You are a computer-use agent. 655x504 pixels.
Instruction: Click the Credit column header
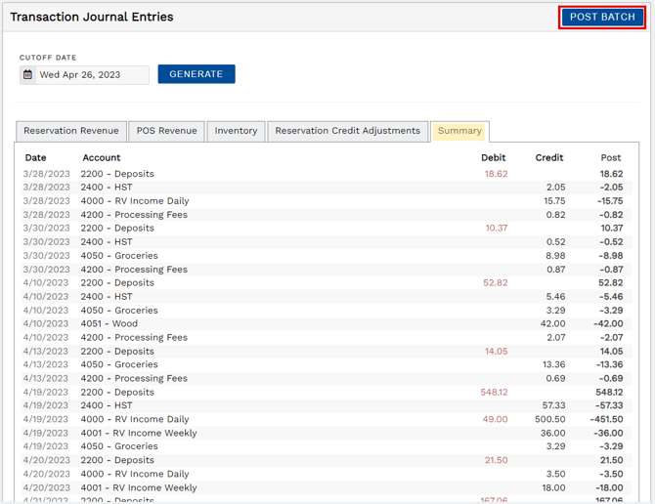click(549, 157)
